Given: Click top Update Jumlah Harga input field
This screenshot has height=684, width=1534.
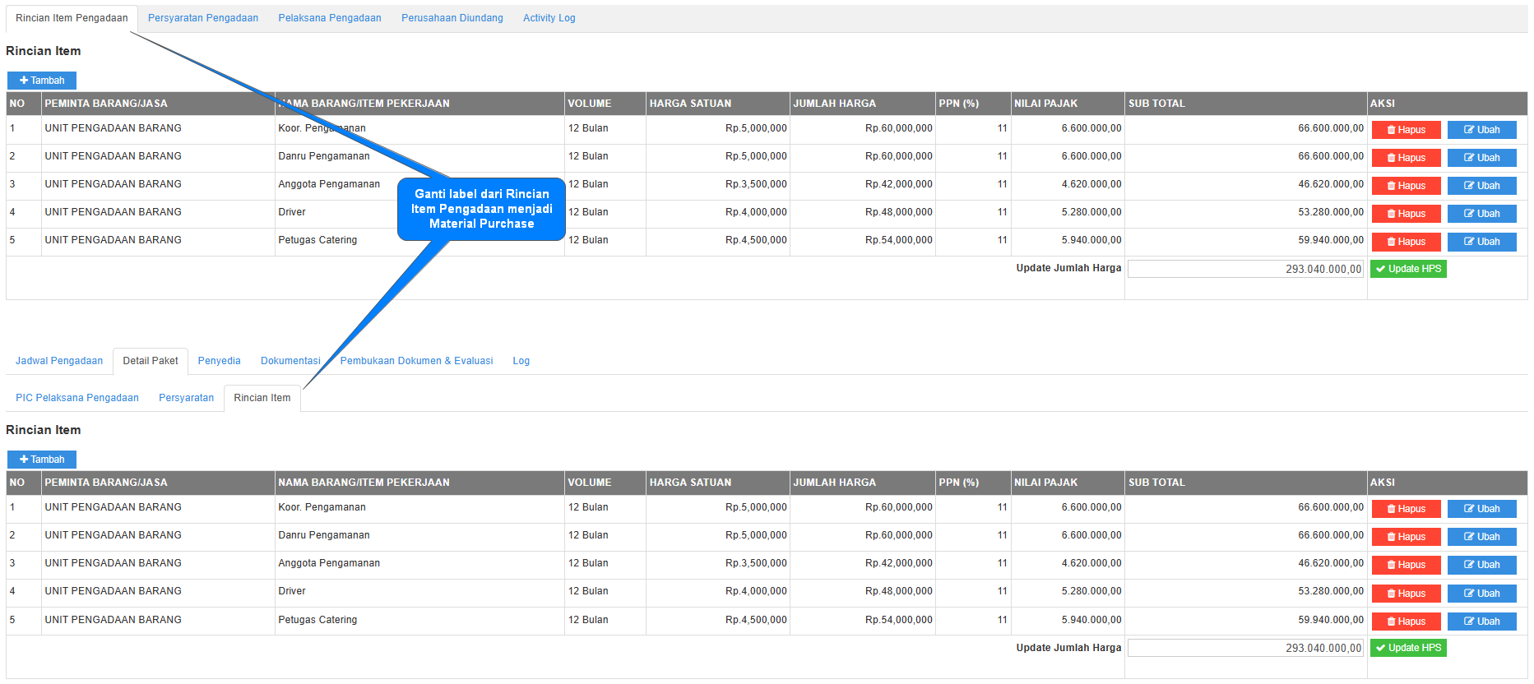Looking at the screenshot, I should click(x=1244, y=269).
